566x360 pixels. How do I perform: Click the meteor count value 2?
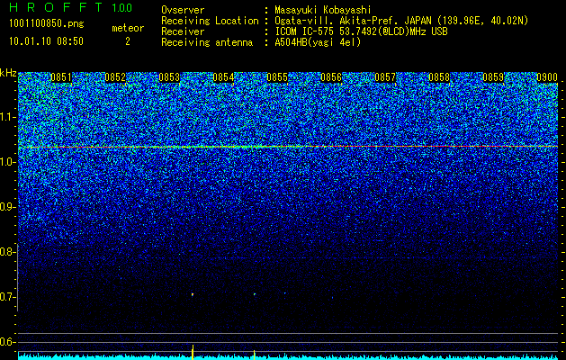point(128,41)
